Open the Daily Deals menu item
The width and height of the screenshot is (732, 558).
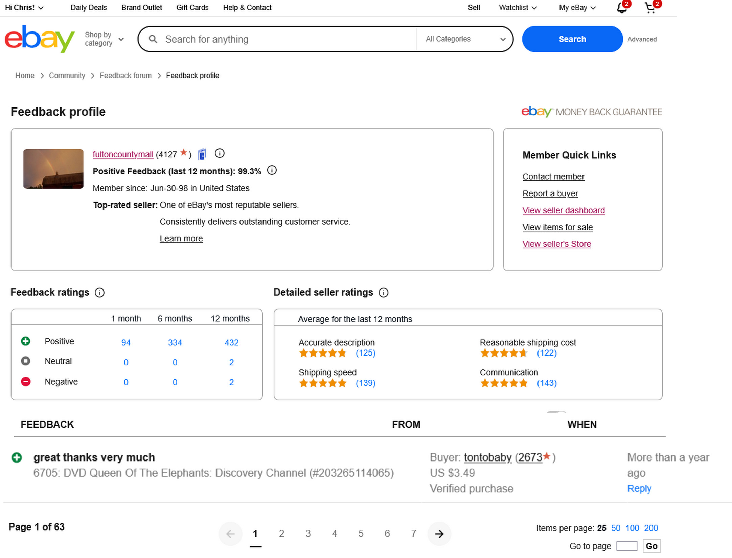coord(89,8)
